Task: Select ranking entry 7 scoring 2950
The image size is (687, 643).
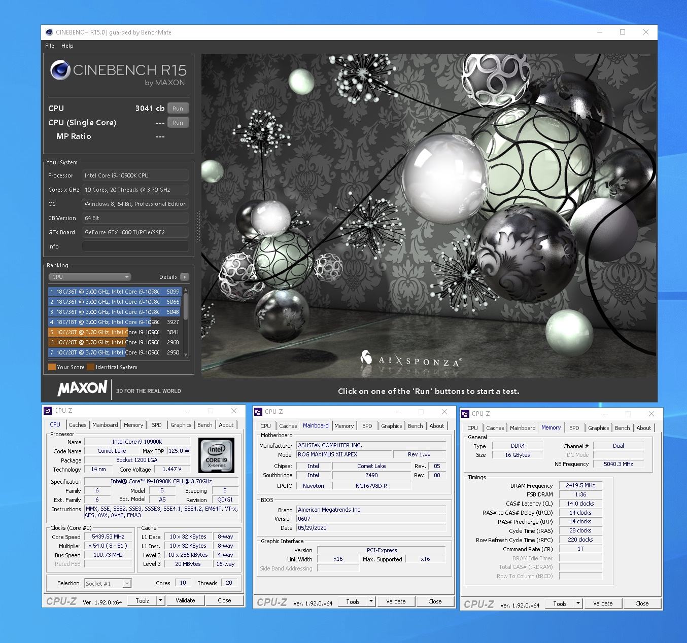Action: [x=115, y=352]
